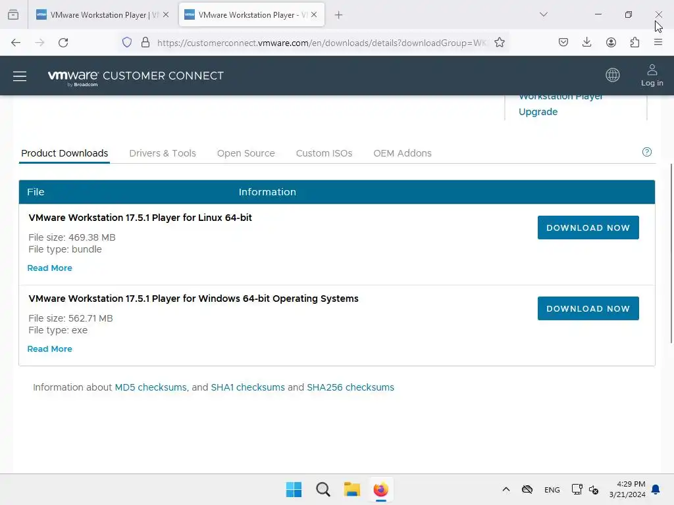Switch to the OEM Addons tab
This screenshot has width=674, height=505.
click(x=402, y=153)
